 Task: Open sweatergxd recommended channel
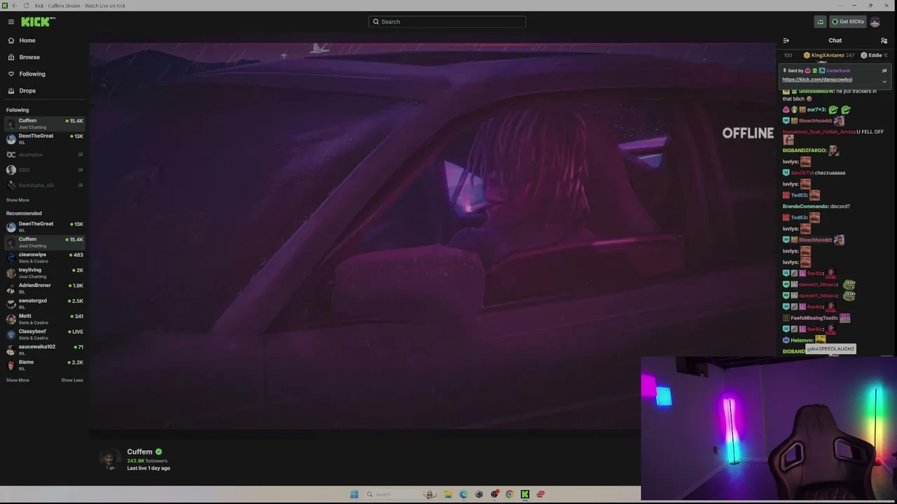(x=45, y=304)
